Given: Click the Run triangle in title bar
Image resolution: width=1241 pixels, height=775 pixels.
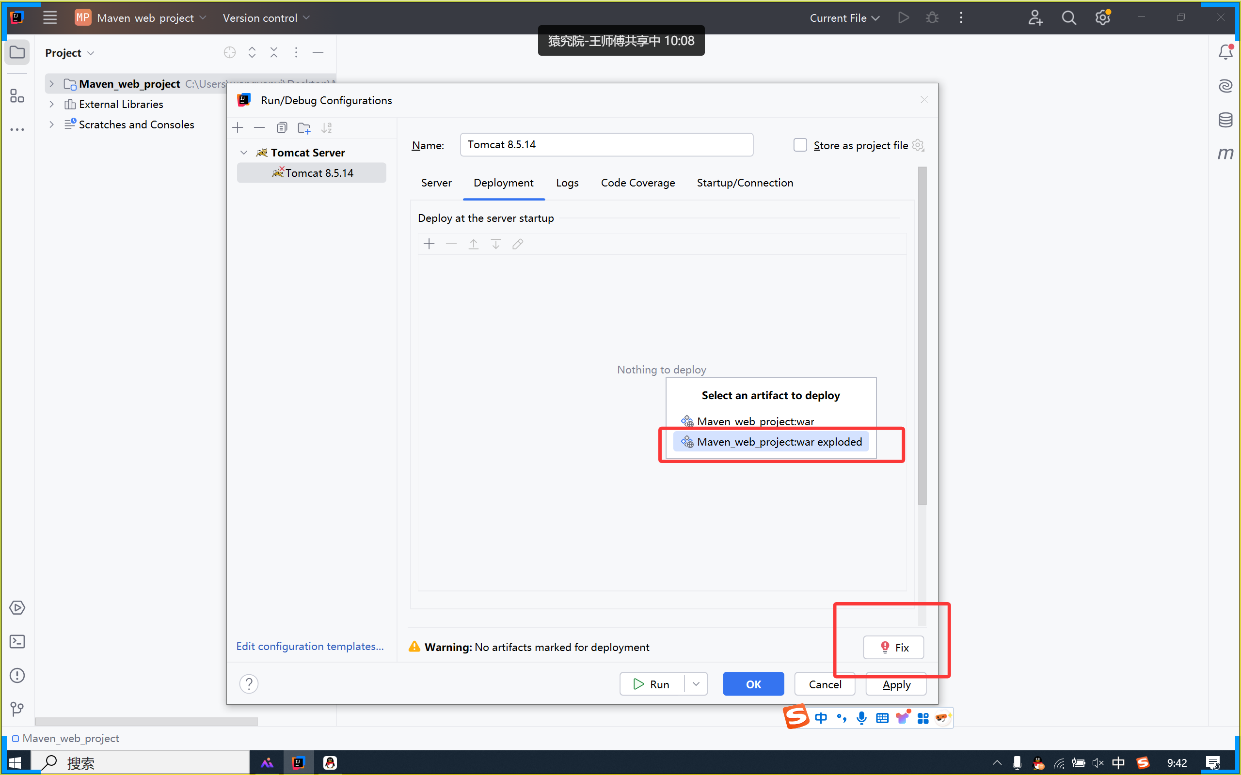Looking at the screenshot, I should pos(904,18).
